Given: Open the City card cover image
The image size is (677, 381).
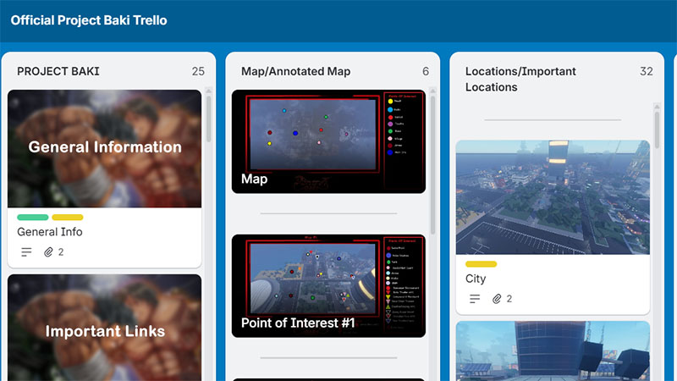Looking at the screenshot, I should [x=553, y=197].
